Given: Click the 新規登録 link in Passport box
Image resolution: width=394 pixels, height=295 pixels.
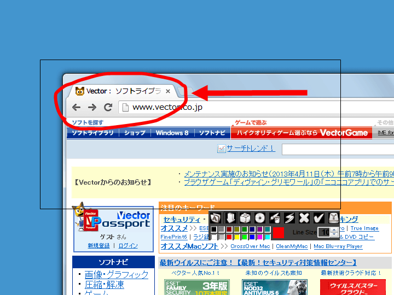Looking at the screenshot, I should click(99, 246).
